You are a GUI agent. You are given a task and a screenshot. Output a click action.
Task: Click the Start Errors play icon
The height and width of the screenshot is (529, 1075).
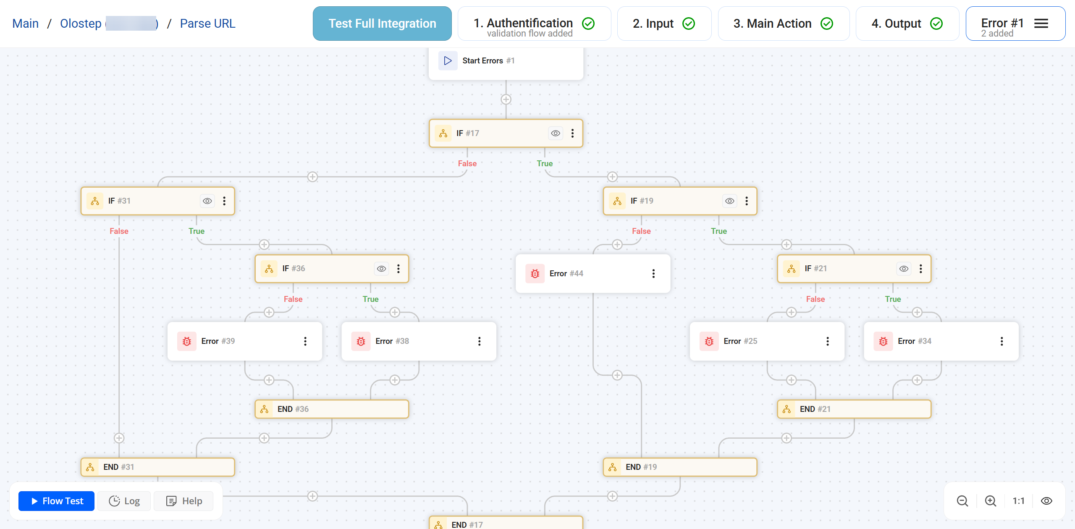[448, 61]
